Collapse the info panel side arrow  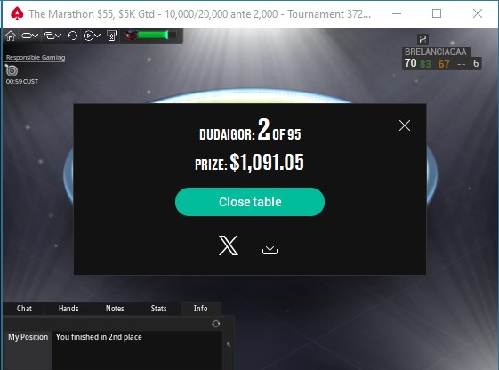[x=229, y=344]
